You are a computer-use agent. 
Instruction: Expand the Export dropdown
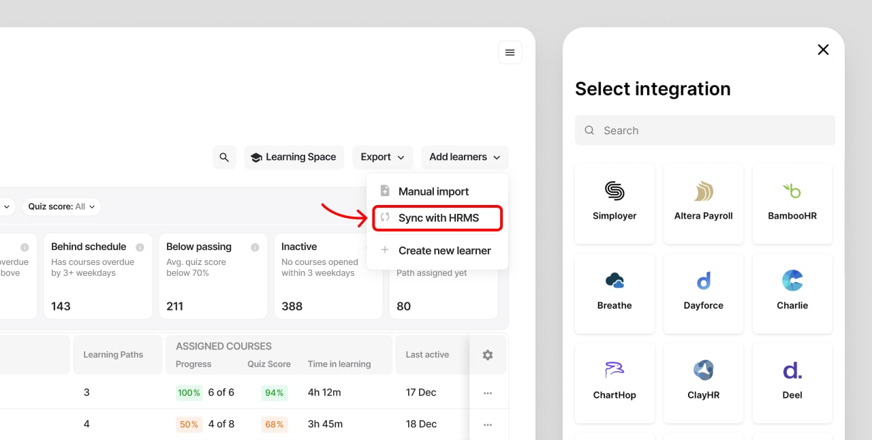coord(382,157)
